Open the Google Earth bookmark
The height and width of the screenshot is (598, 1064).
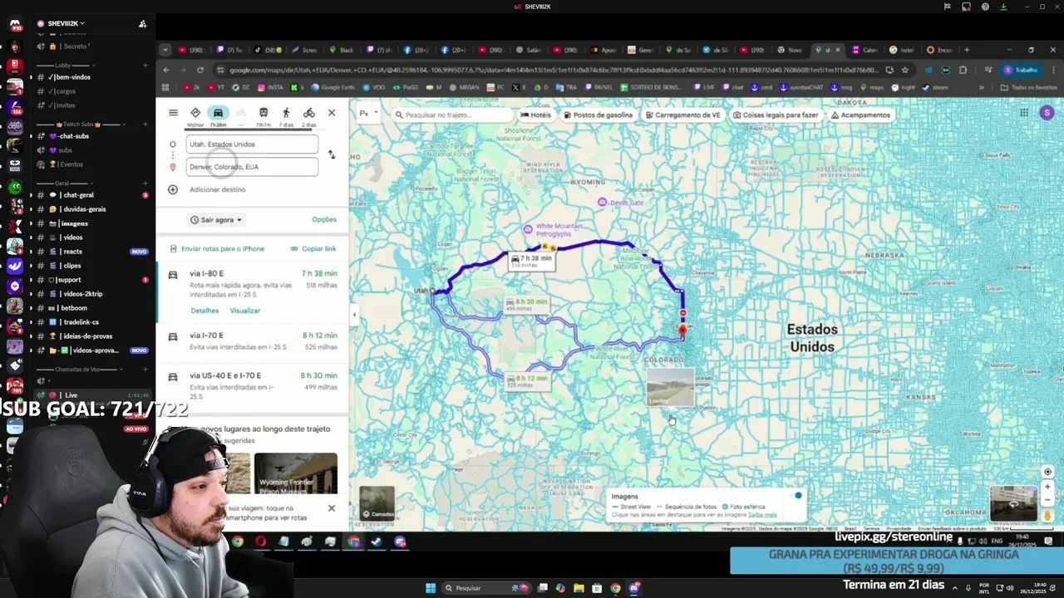[332, 87]
